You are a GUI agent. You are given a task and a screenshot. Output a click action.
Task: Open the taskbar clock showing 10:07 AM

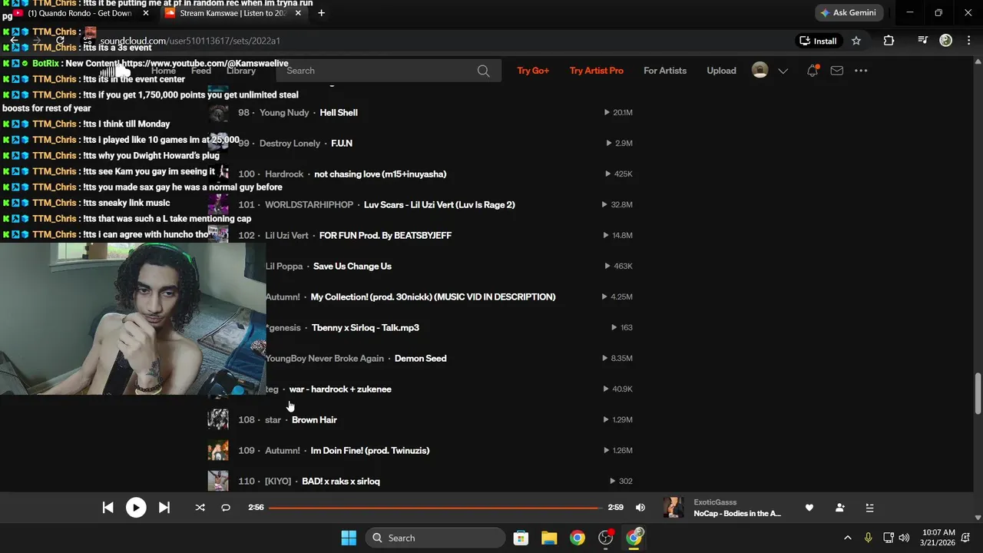point(938,538)
